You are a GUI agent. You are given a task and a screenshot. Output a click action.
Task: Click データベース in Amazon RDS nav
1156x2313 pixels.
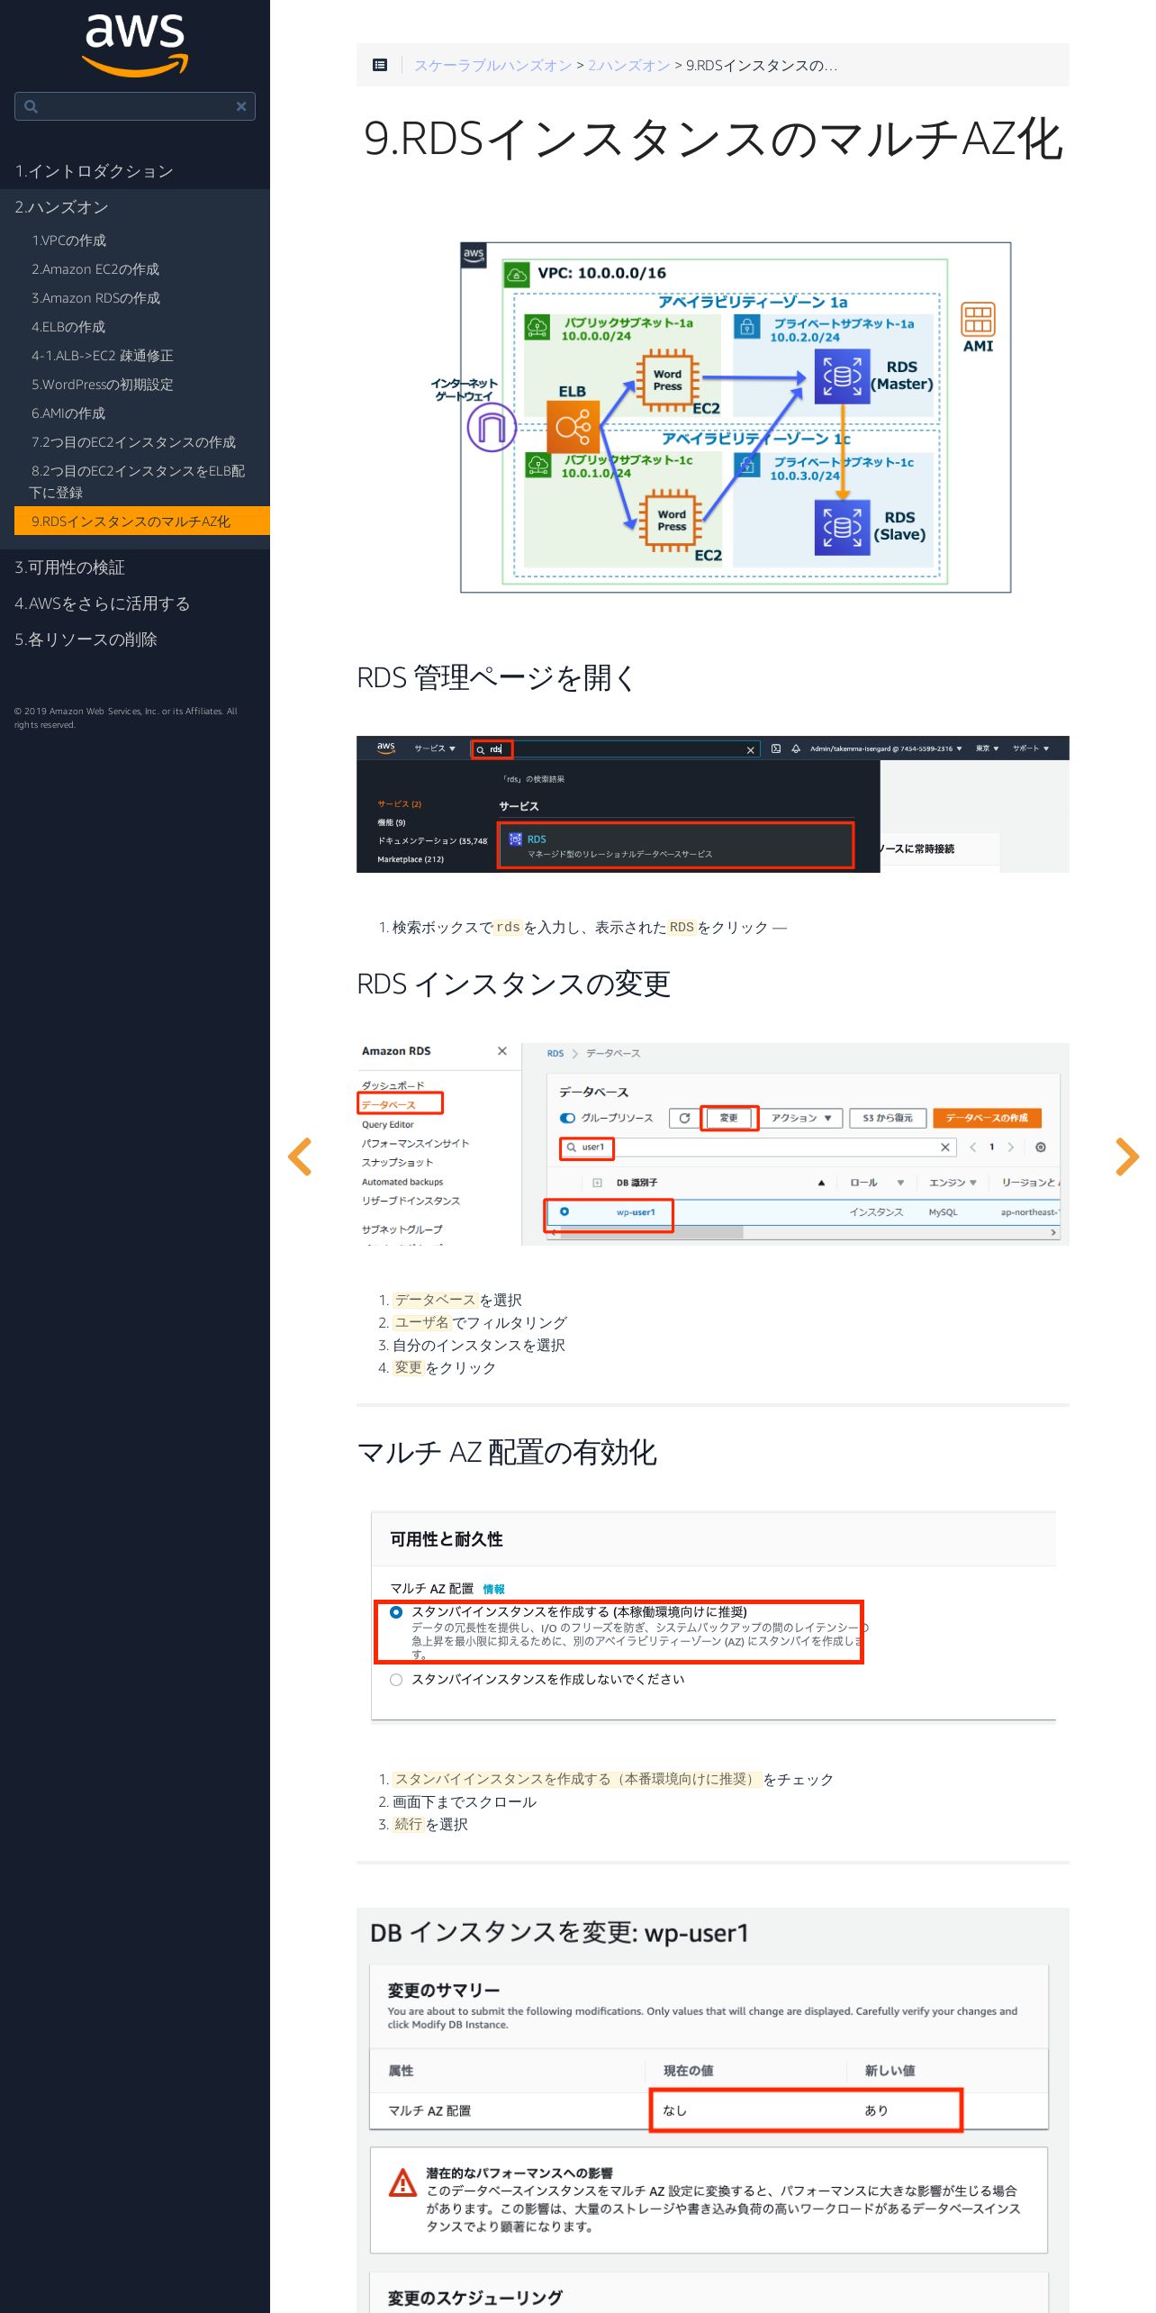(389, 1105)
